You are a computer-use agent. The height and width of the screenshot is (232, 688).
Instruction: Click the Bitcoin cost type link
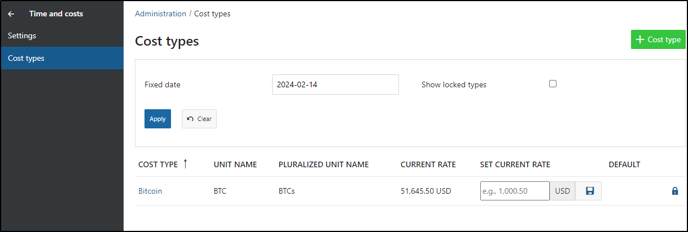pyautogui.click(x=150, y=191)
